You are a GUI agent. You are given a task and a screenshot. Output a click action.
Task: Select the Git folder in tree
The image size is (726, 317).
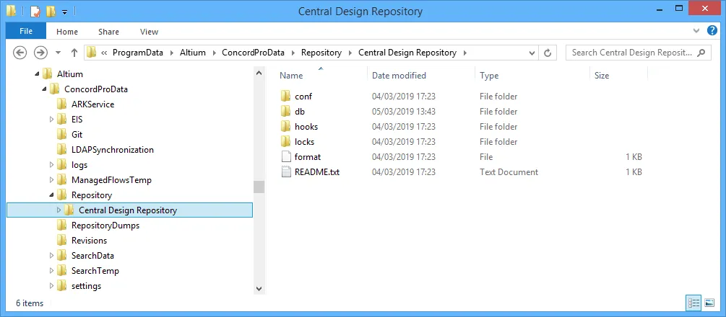[x=77, y=135]
